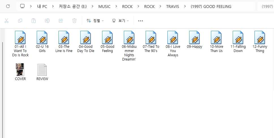
Task: Open the 보기 view dropdown
Action: pyautogui.click(x=120, y=21)
